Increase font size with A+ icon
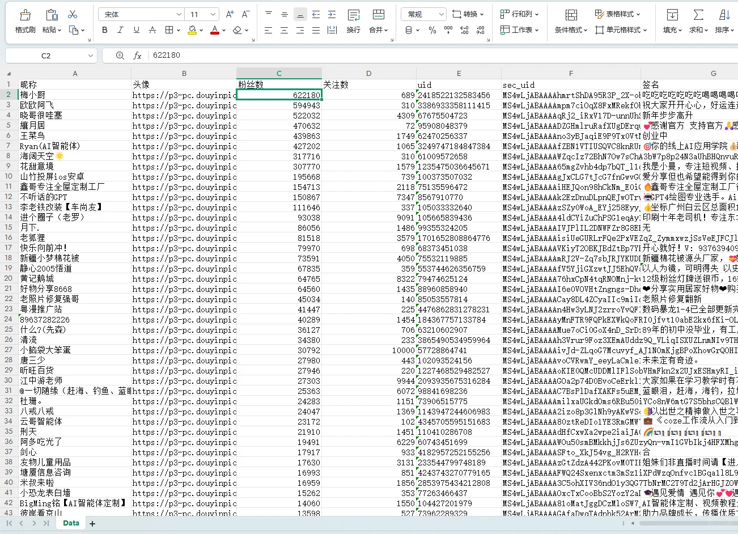The width and height of the screenshot is (738, 534). click(x=230, y=14)
